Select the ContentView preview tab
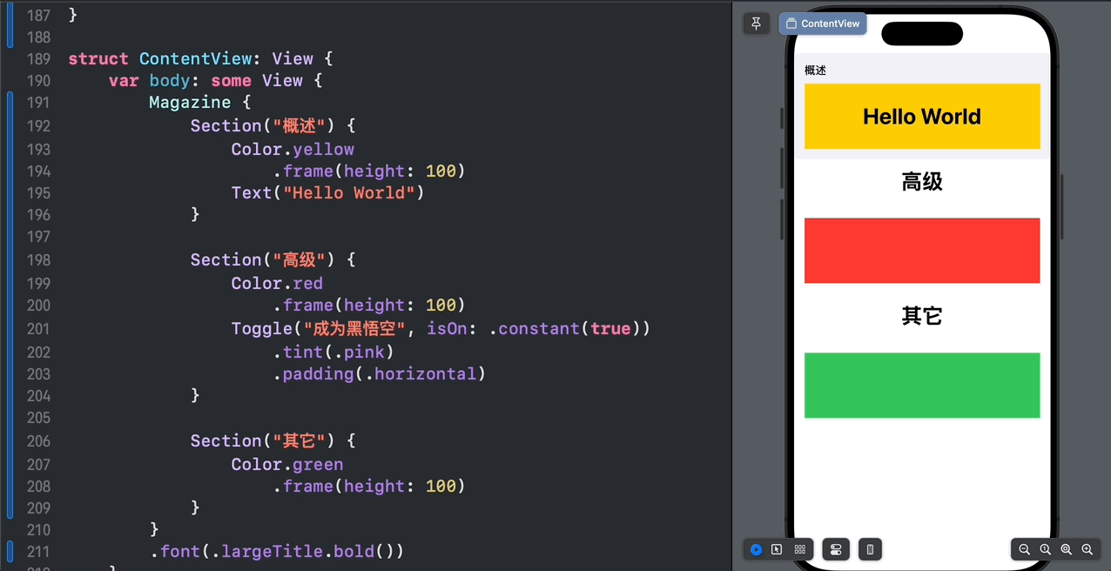This screenshot has height=571, width=1111. (823, 24)
